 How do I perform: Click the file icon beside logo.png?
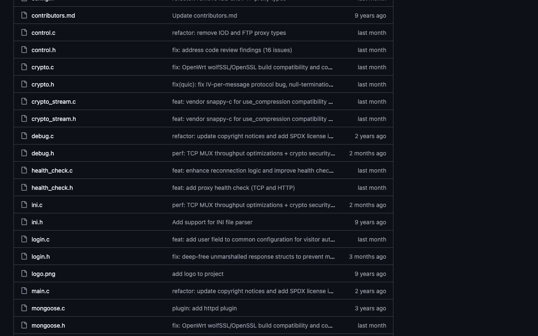coord(24,274)
